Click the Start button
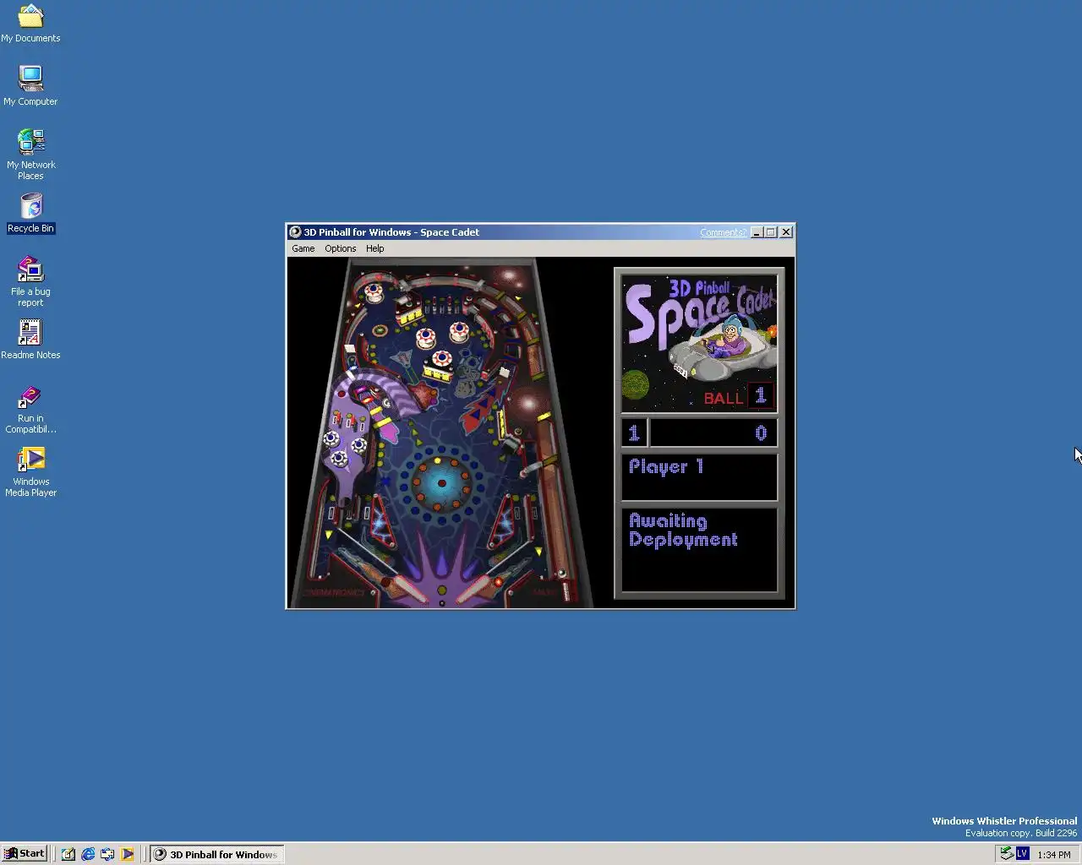The width and height of the screenshot is (1082, 865). coord(24,853)
